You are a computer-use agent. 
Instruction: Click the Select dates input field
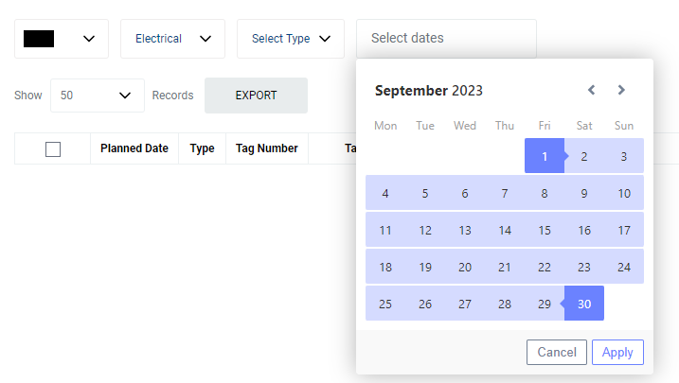point(445,39)
